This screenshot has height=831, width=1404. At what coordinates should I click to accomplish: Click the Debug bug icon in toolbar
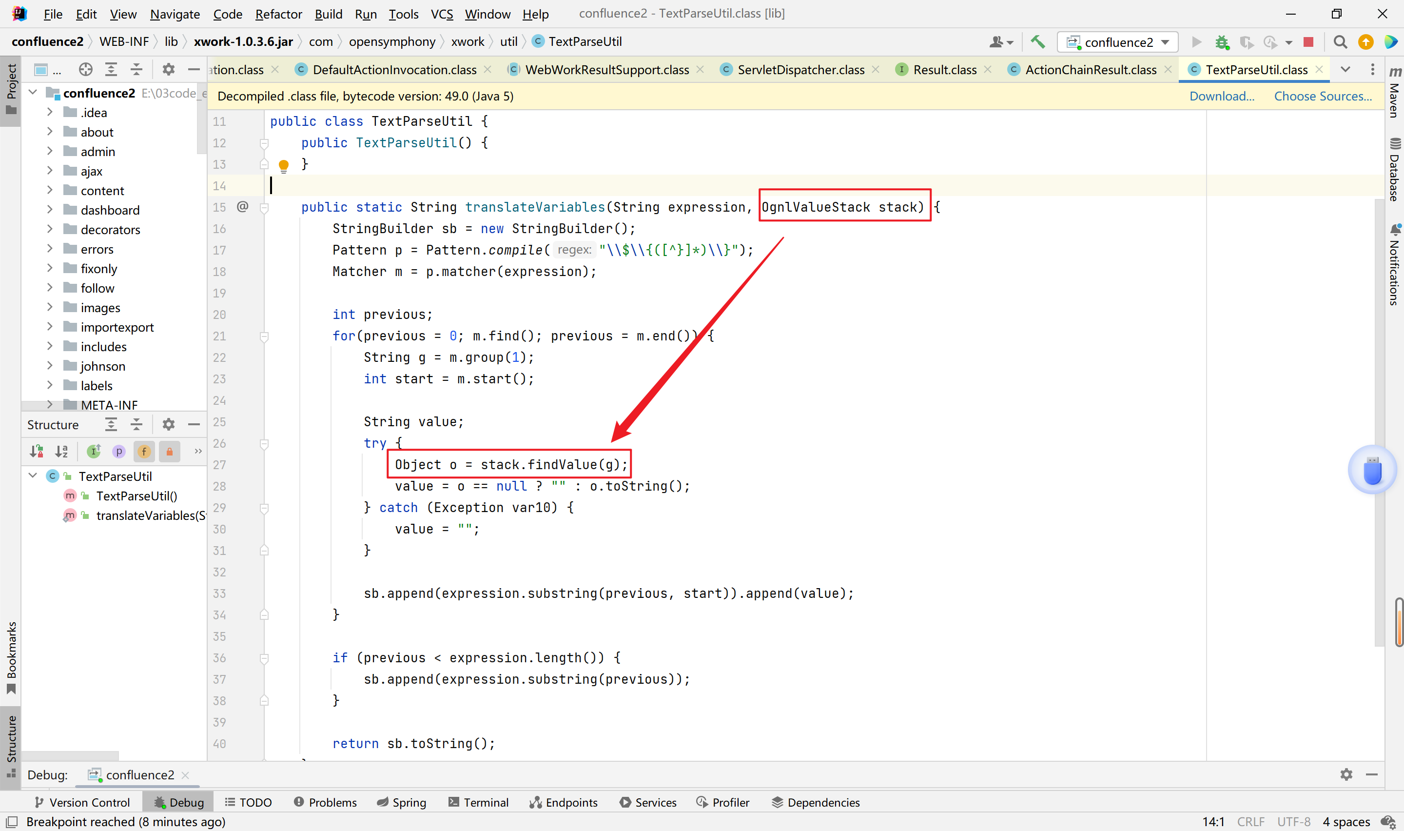tap(1222, 42)
